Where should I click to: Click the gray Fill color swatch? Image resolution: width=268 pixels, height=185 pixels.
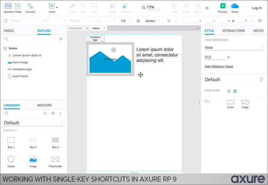(138, 21)
